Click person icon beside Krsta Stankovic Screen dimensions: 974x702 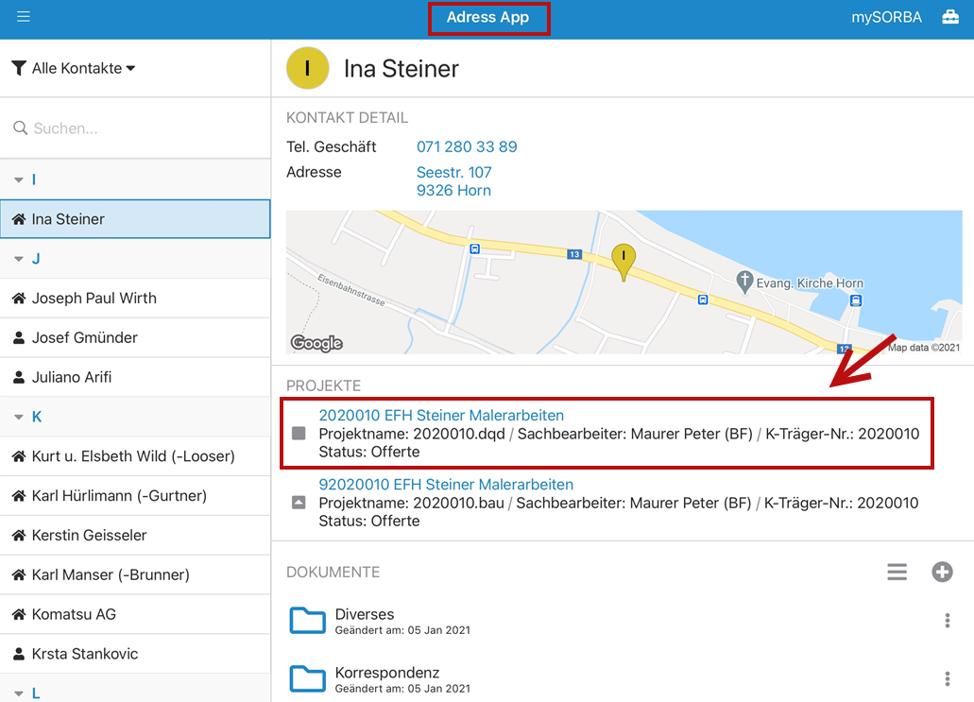point(19,654)
